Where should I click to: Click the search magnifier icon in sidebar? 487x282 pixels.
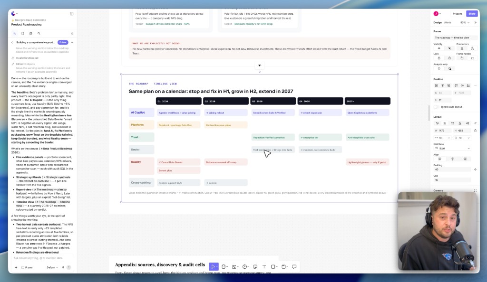39,33
